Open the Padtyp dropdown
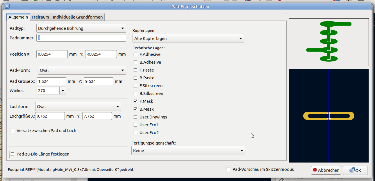 point(81,28)
